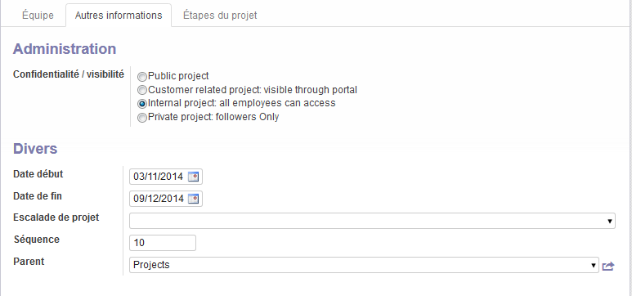
Task: Click the Autres informations tab
Action: (119, 16)
